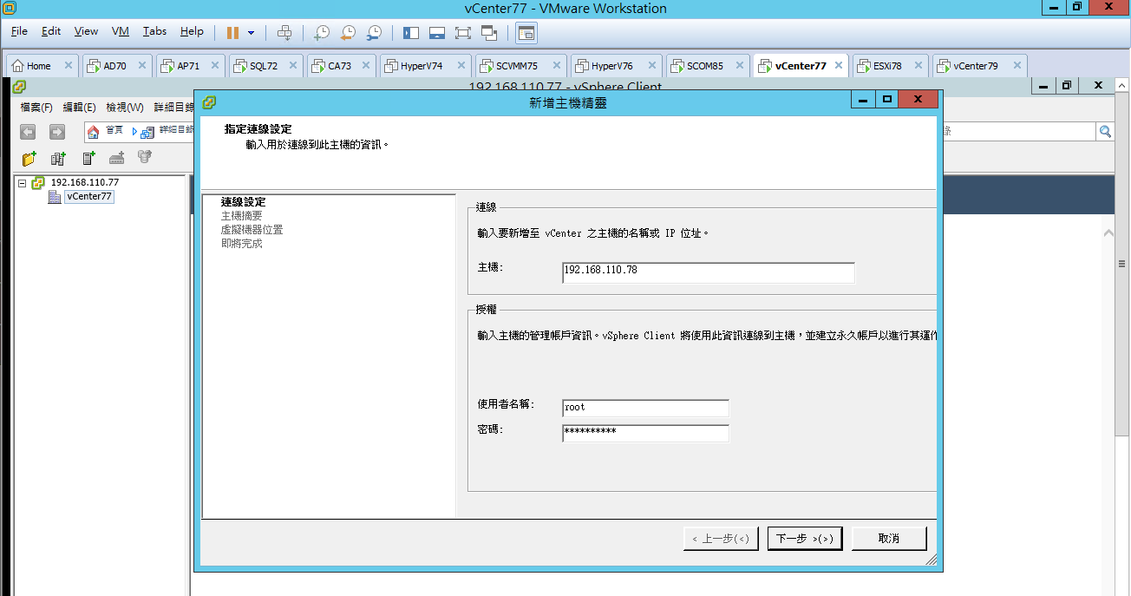1131x596 pixels.
Task: Click the new folder toolbar icon
Action: (x=29, y=158)
